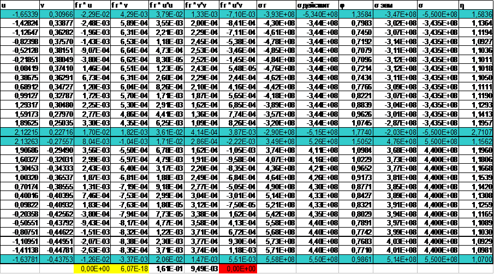This screenshot has width=494, height=274.
Task: Click the cell with value 1,5052
Action: [x=358, y=141]
